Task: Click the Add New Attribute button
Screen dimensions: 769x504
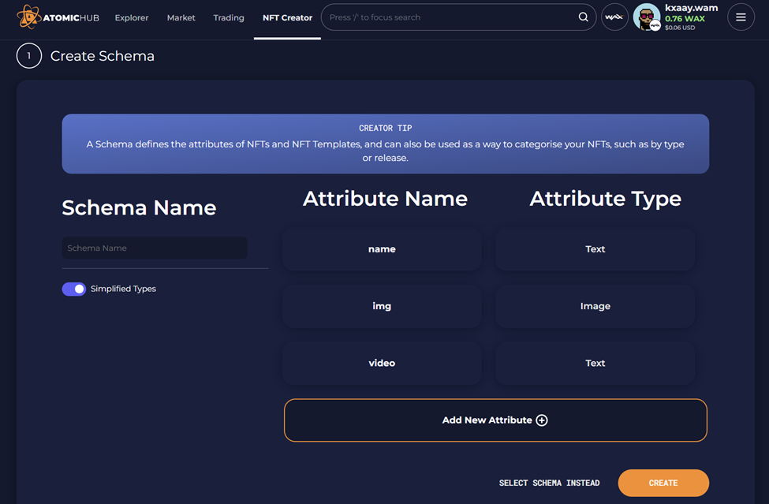Action: tap(495, 420)
